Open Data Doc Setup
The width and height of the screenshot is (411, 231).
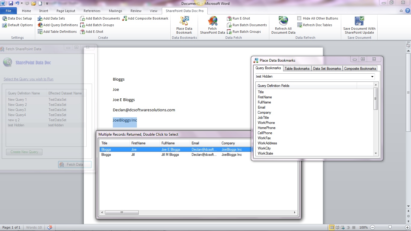(17, 18)
